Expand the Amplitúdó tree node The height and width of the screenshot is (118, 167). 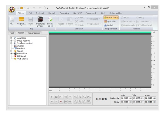[11, 38]
